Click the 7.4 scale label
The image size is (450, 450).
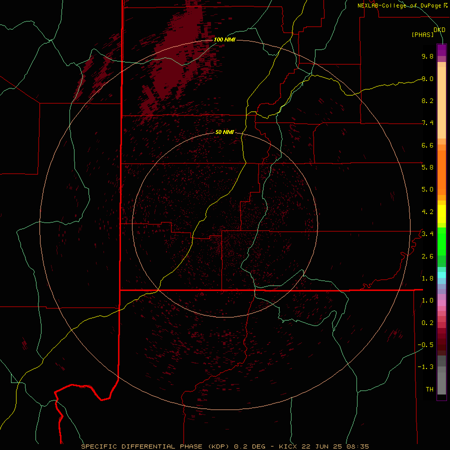427,123
